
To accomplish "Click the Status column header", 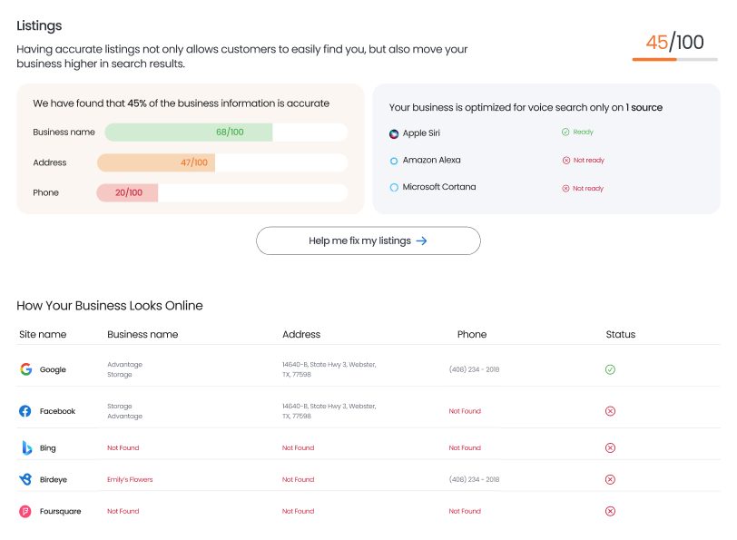I will 621,334.
